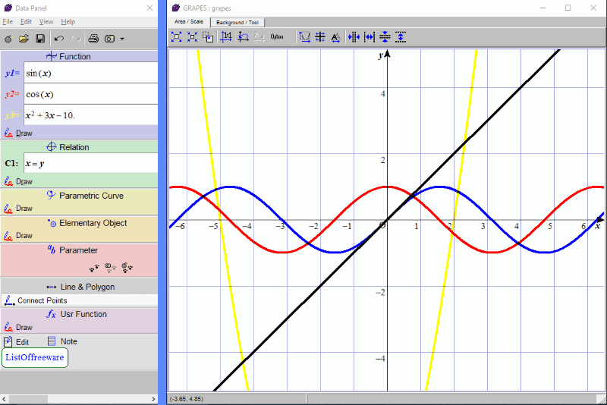Click the sin(x) function input field
607x405 pixels.
tap(90, 74)
